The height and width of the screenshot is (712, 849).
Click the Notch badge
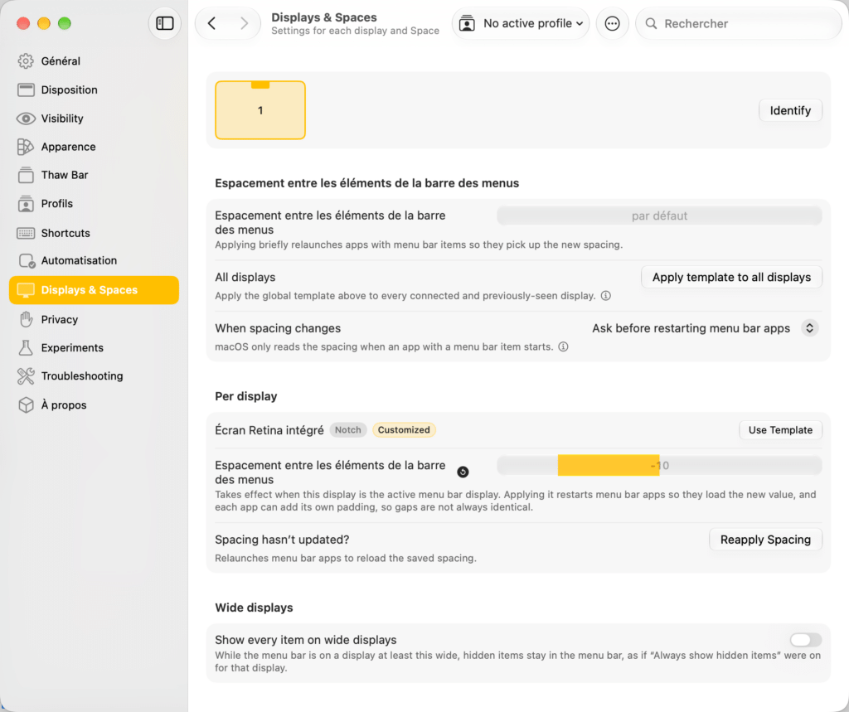[347, 430]
